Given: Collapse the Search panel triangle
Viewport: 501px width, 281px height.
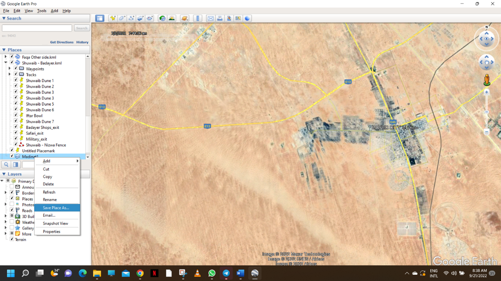Looking at the screenshot, I should 4,18.
